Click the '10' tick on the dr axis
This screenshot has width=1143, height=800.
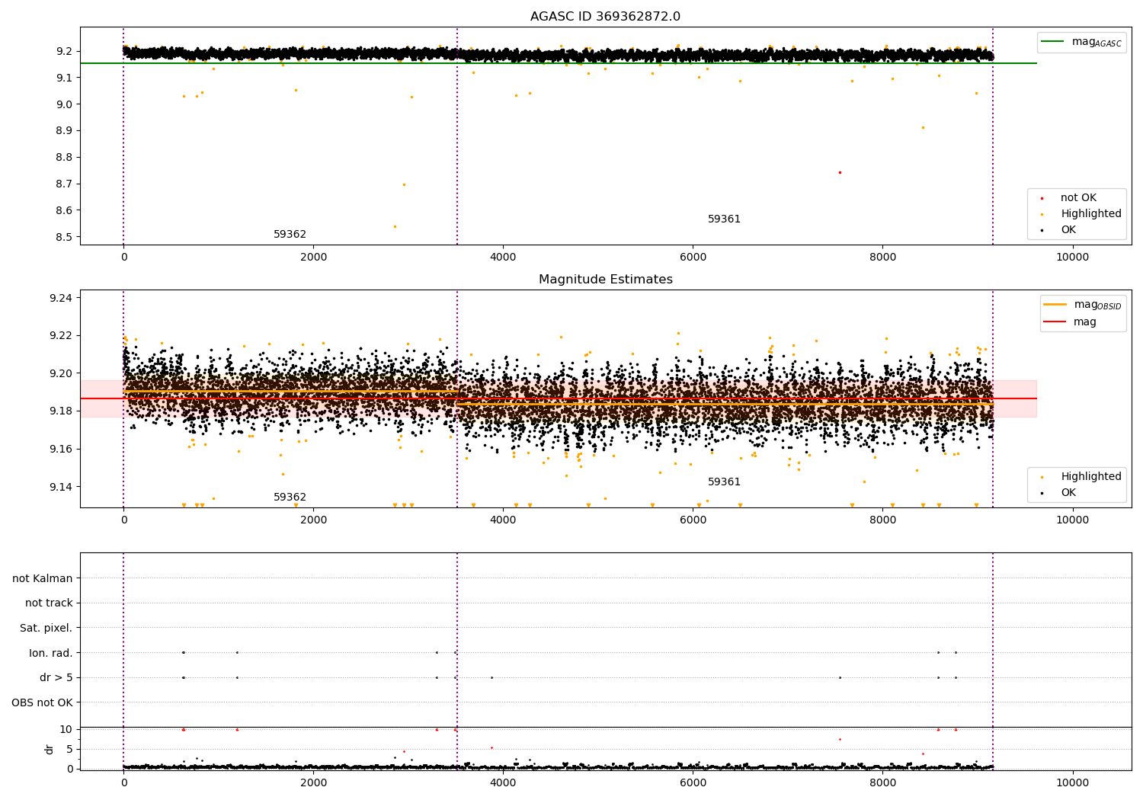coord(66,730)
